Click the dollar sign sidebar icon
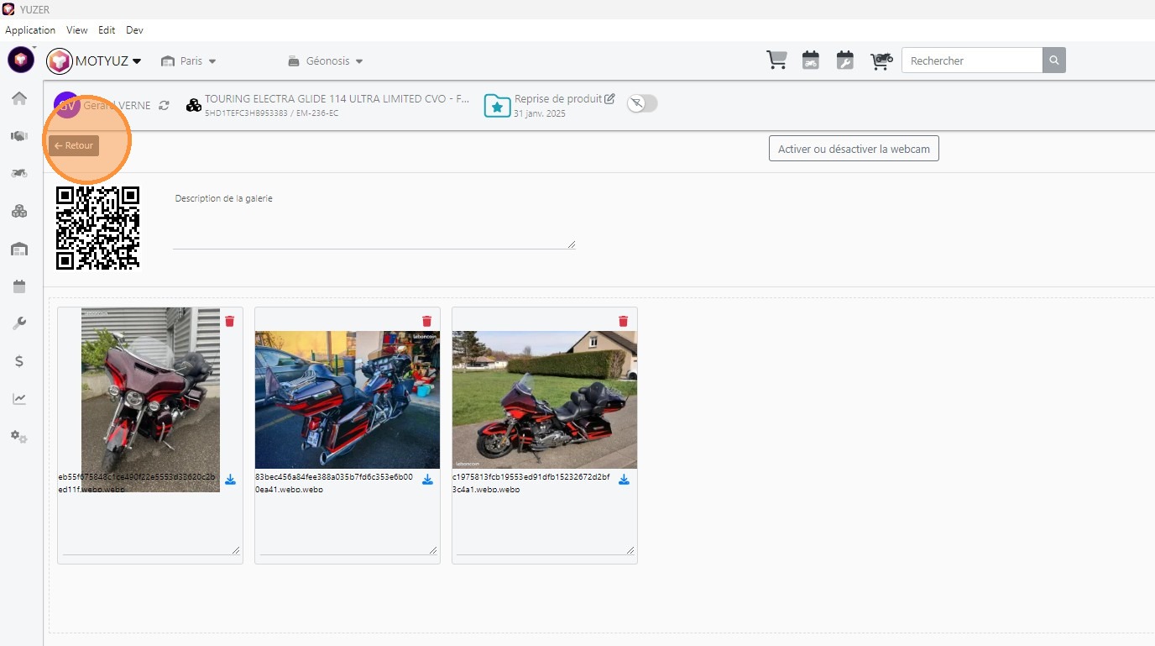1155x646 pixels. pyautogui.click(x=19, y=361)
